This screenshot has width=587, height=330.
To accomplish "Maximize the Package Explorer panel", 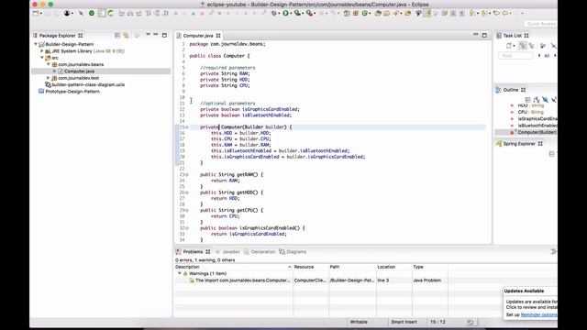I will pyautogui.click(x=164, y=35).
